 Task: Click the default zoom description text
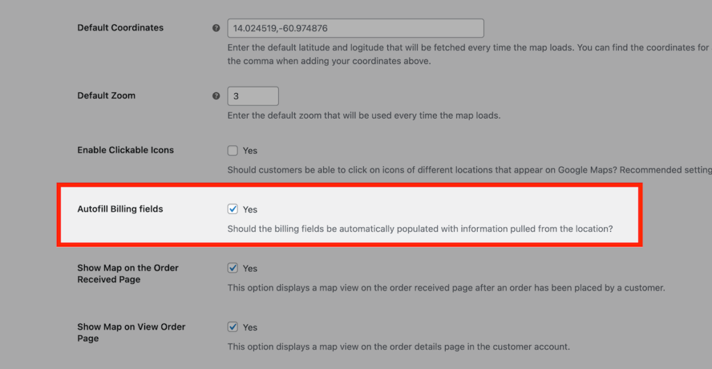(364, 115)
